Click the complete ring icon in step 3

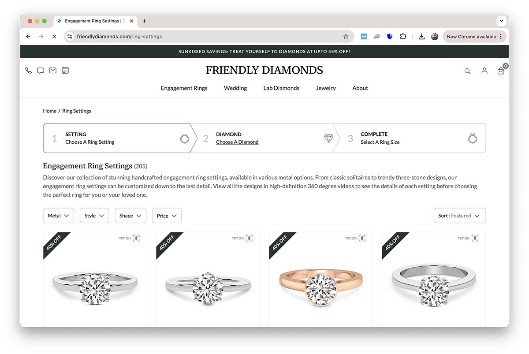pyautogui.click(x=473, y=138)
